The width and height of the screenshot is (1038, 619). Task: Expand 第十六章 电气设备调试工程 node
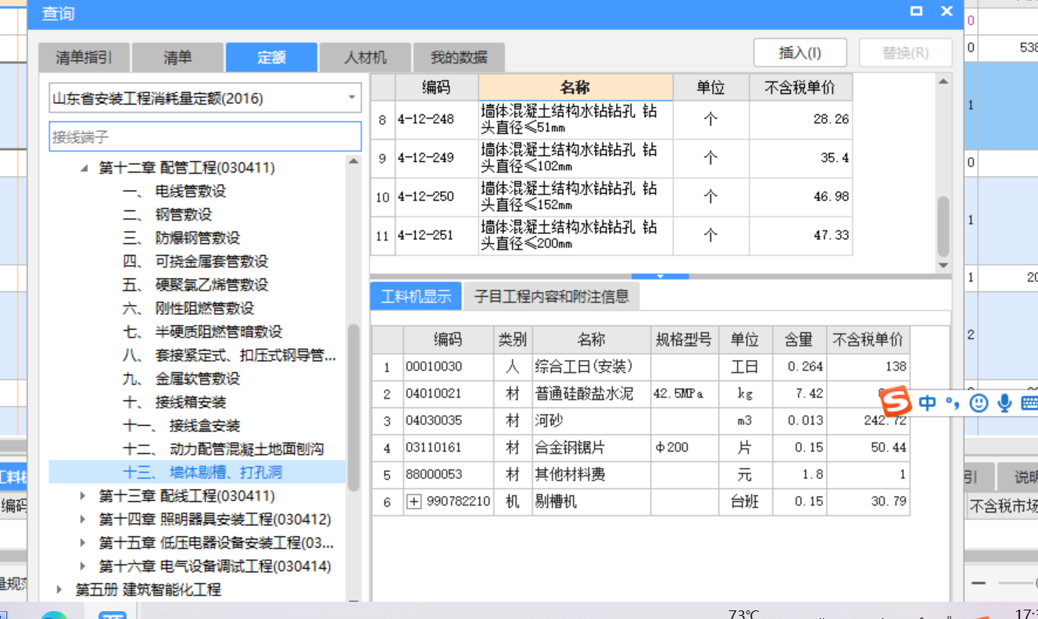(84, 567)
